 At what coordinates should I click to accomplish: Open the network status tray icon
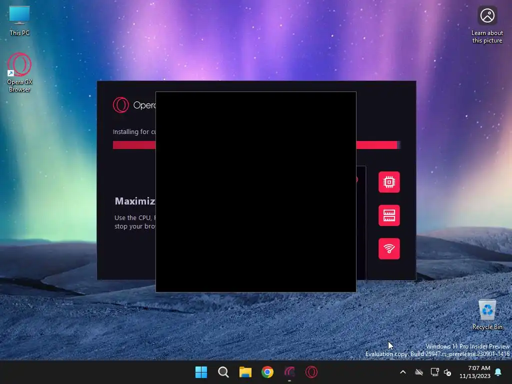[434, 372]
